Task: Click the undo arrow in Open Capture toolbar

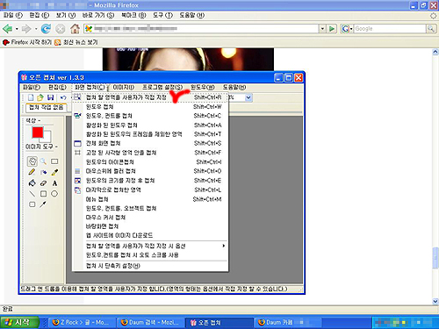Action: point(63,97)
